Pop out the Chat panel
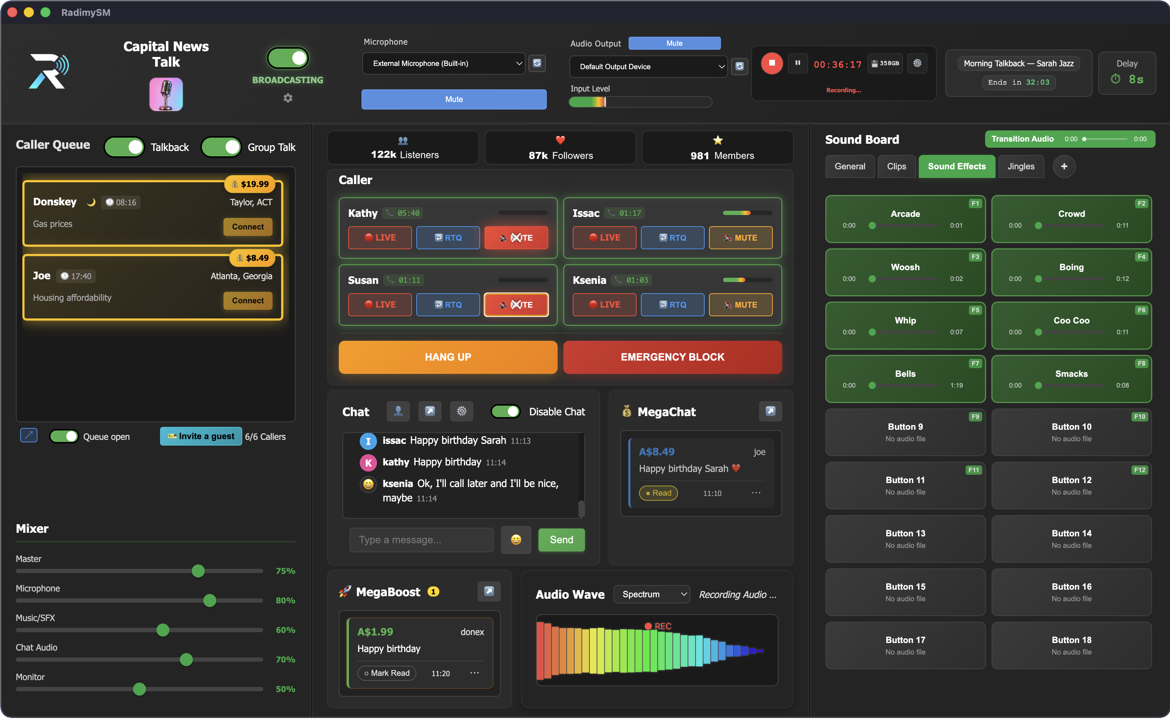 (x=430, y=411)
